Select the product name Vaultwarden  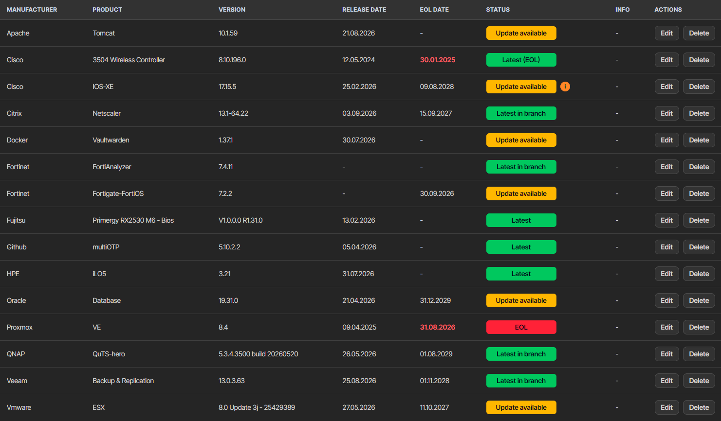coord(111,140)
